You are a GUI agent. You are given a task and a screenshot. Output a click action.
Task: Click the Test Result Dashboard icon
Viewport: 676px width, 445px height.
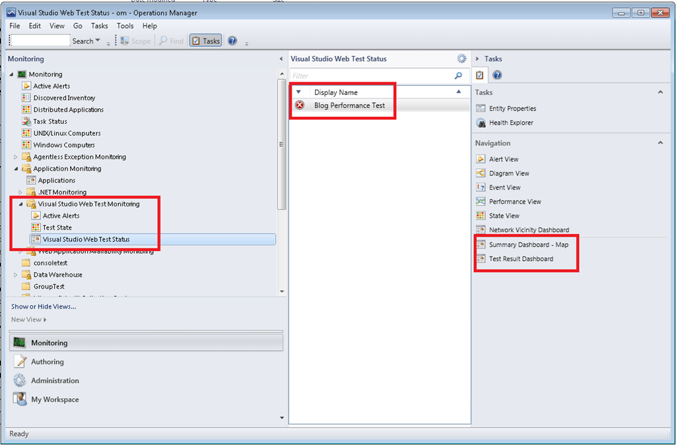(x=481, y=258)
